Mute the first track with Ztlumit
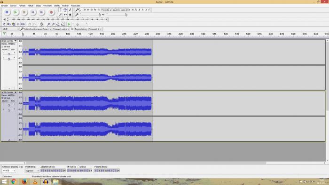 tap(5, 50)
